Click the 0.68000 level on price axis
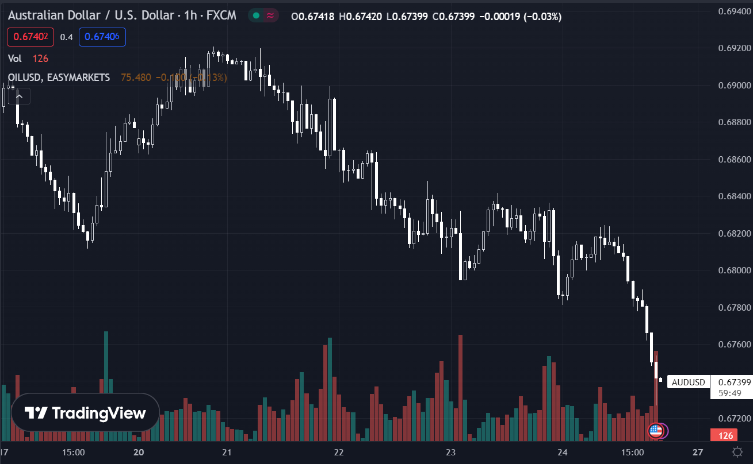This screenshot has height=464, width=753. 733,270
